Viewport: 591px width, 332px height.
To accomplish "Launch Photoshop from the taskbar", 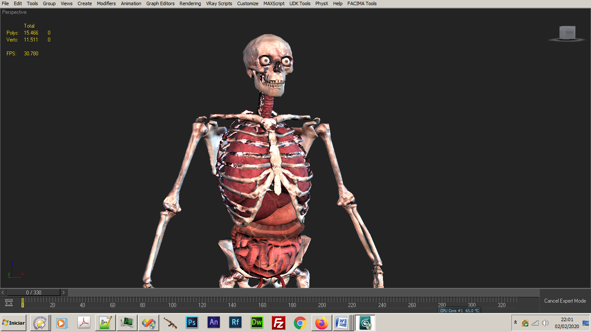I will [192, 322].
